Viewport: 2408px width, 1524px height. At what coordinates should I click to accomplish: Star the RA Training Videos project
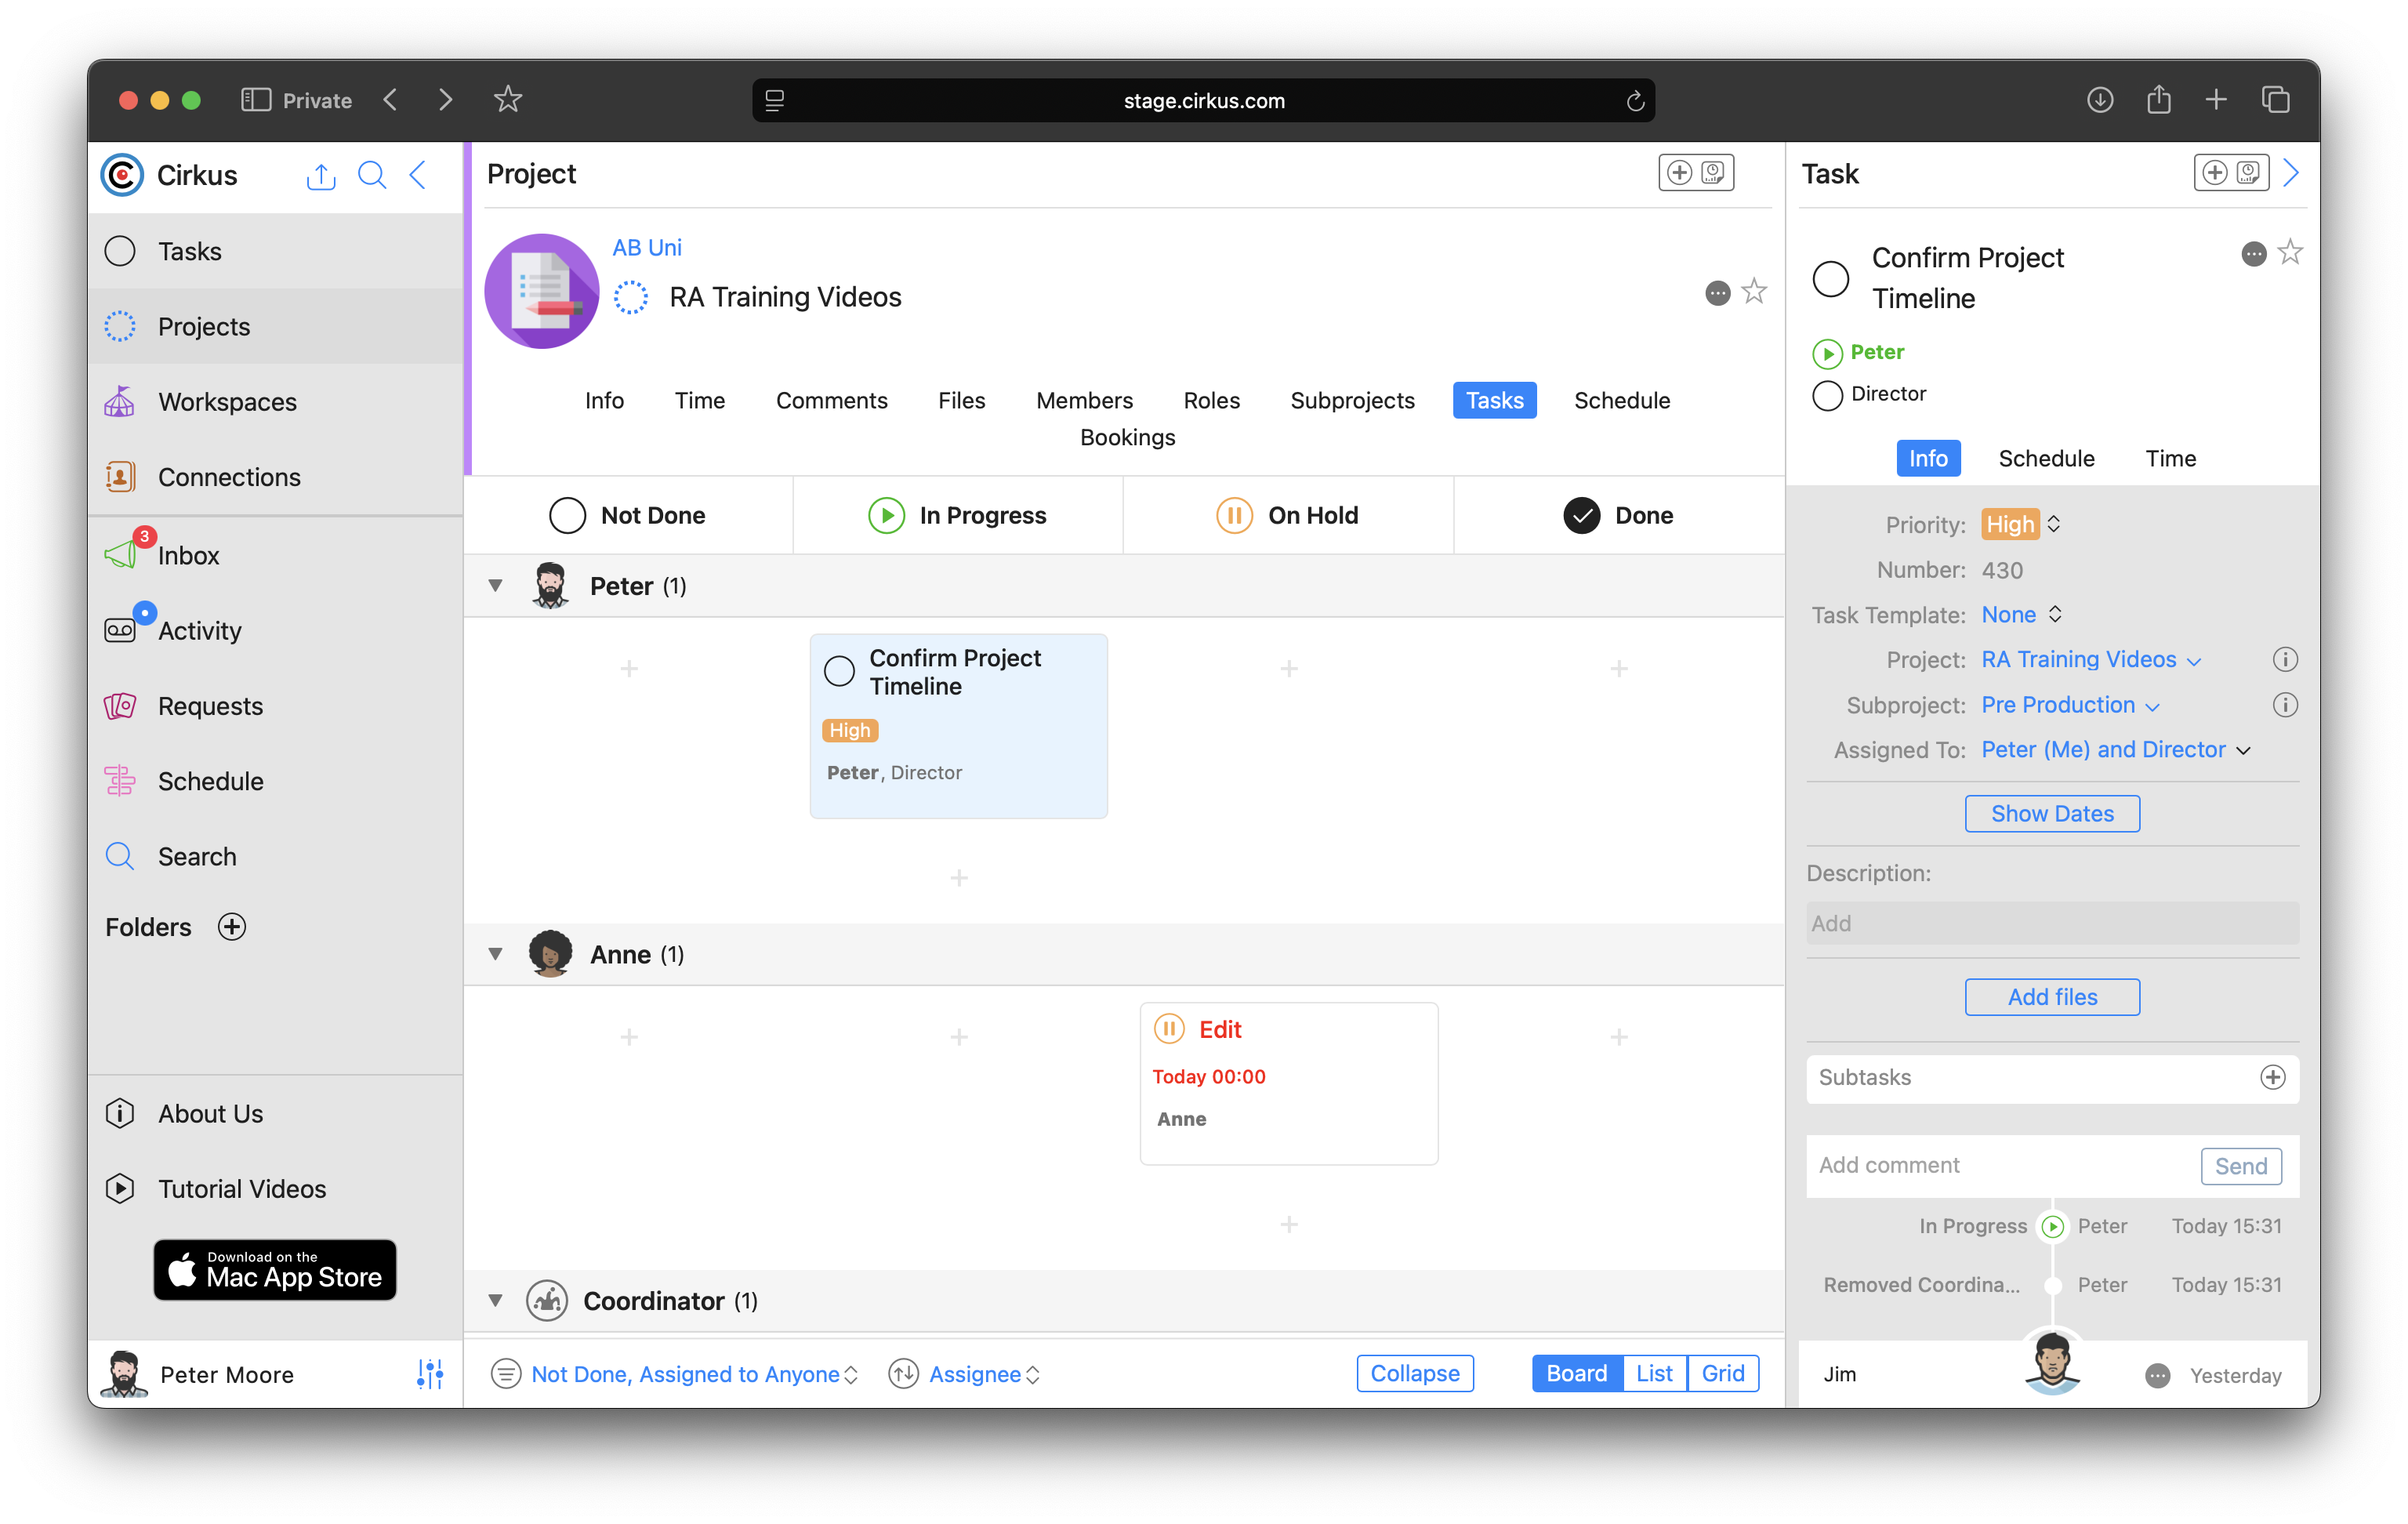[1754, 292]
